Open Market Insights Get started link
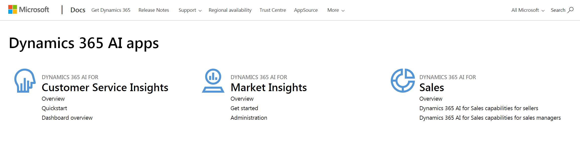Screen dimensions: 580x146 point(244,108)
